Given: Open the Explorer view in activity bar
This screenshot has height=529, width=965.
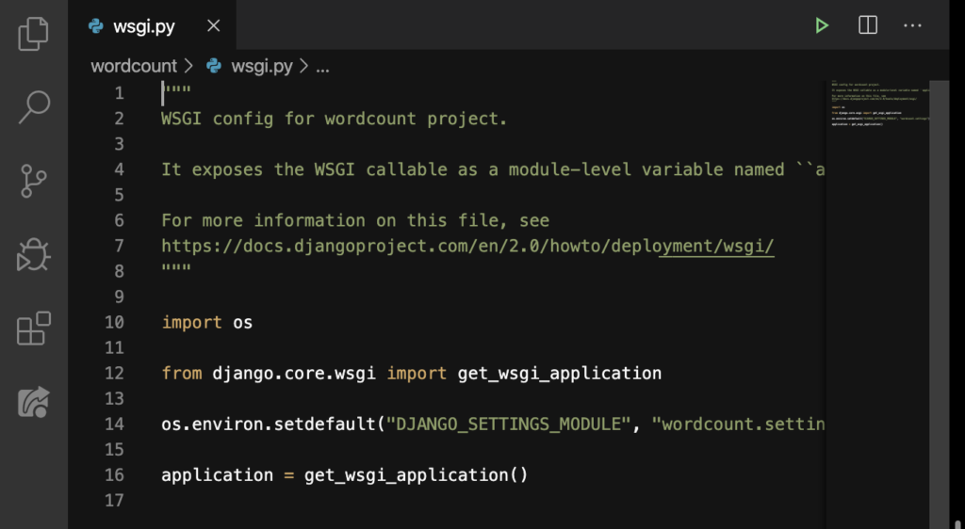Looking at the screenshot, I should coord(33,34).
